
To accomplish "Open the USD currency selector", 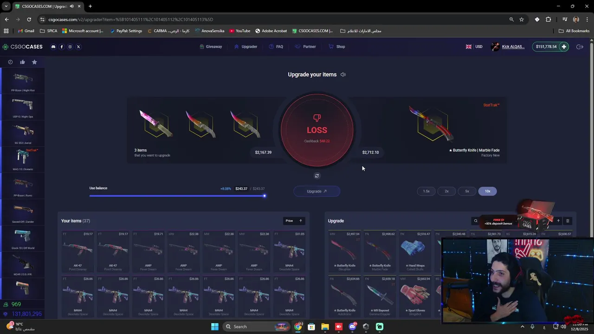I will pos(474,47).
